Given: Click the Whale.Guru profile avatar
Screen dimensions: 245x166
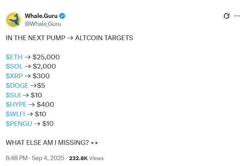Looking at the screenshot, I should coord(14,20).
